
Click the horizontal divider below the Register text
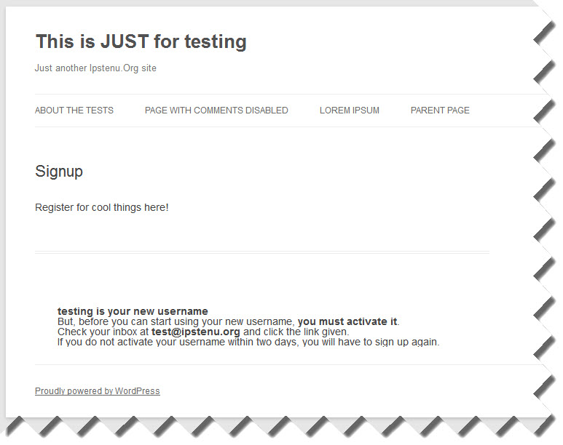click(261, 252)
